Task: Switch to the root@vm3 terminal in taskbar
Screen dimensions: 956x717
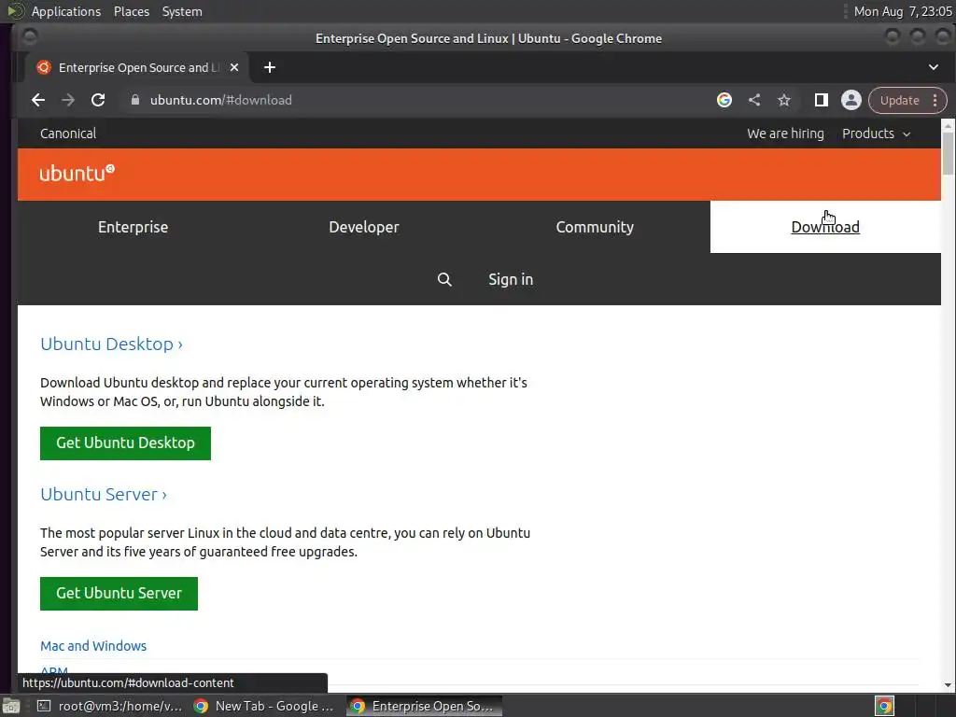Action: pyautogui.click(x=110, y=706)
